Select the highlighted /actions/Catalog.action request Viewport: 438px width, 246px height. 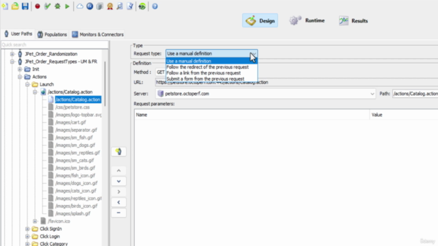[77, 100]
